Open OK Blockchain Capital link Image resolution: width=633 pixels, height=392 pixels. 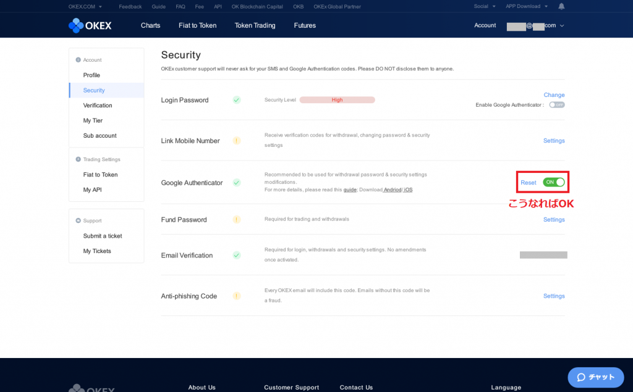click(x=257, y=6)
